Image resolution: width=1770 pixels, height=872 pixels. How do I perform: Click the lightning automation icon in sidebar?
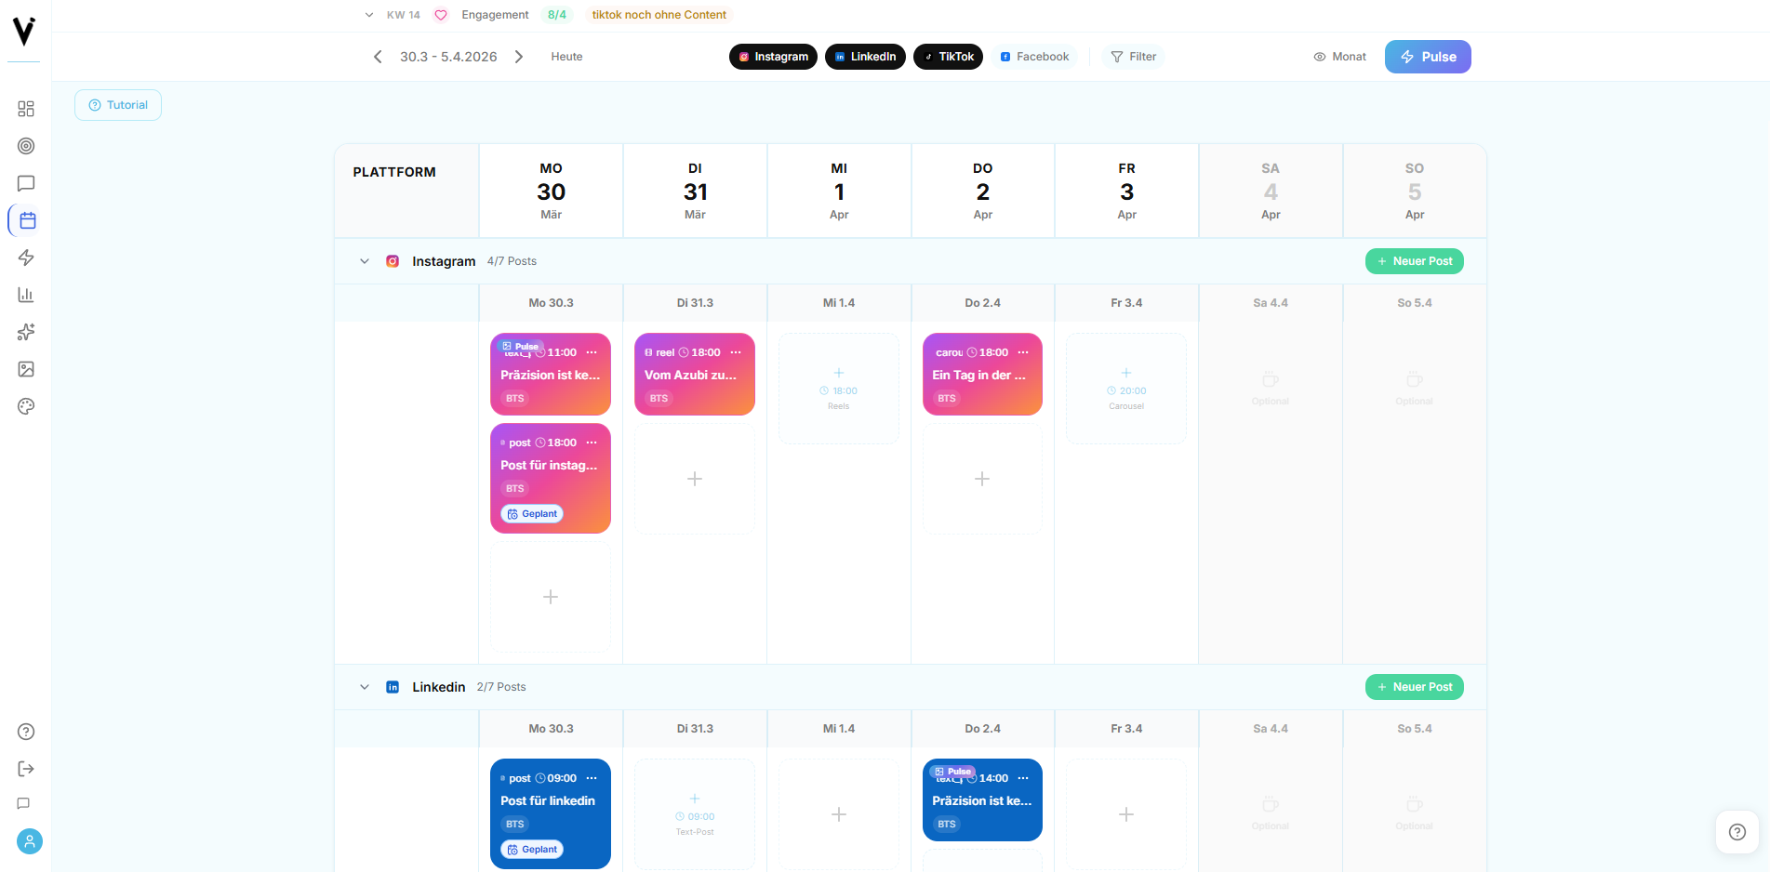(26, 258)
